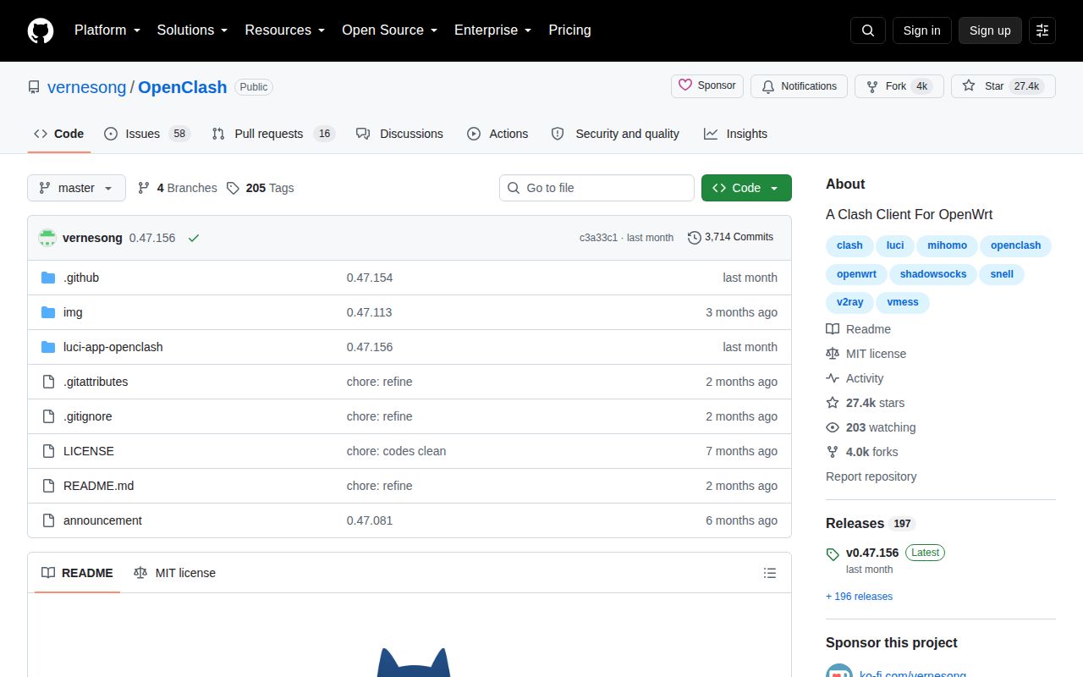
Task: Select the MIT license scale icon in About
Action: tap(833, 354)
